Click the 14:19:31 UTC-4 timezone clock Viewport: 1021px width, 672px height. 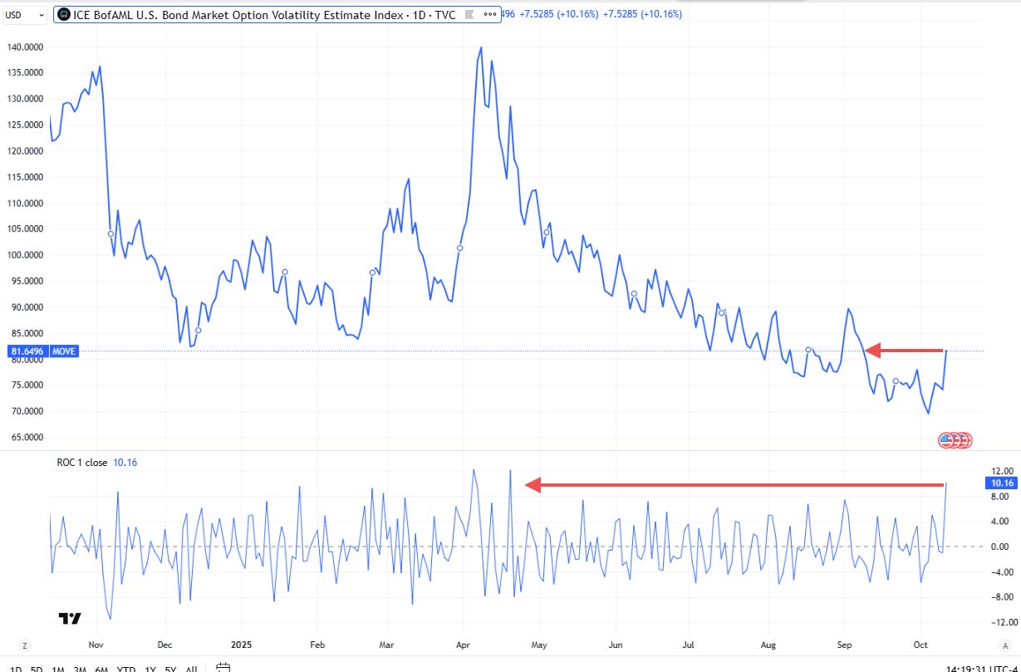(x=982, y=669)
